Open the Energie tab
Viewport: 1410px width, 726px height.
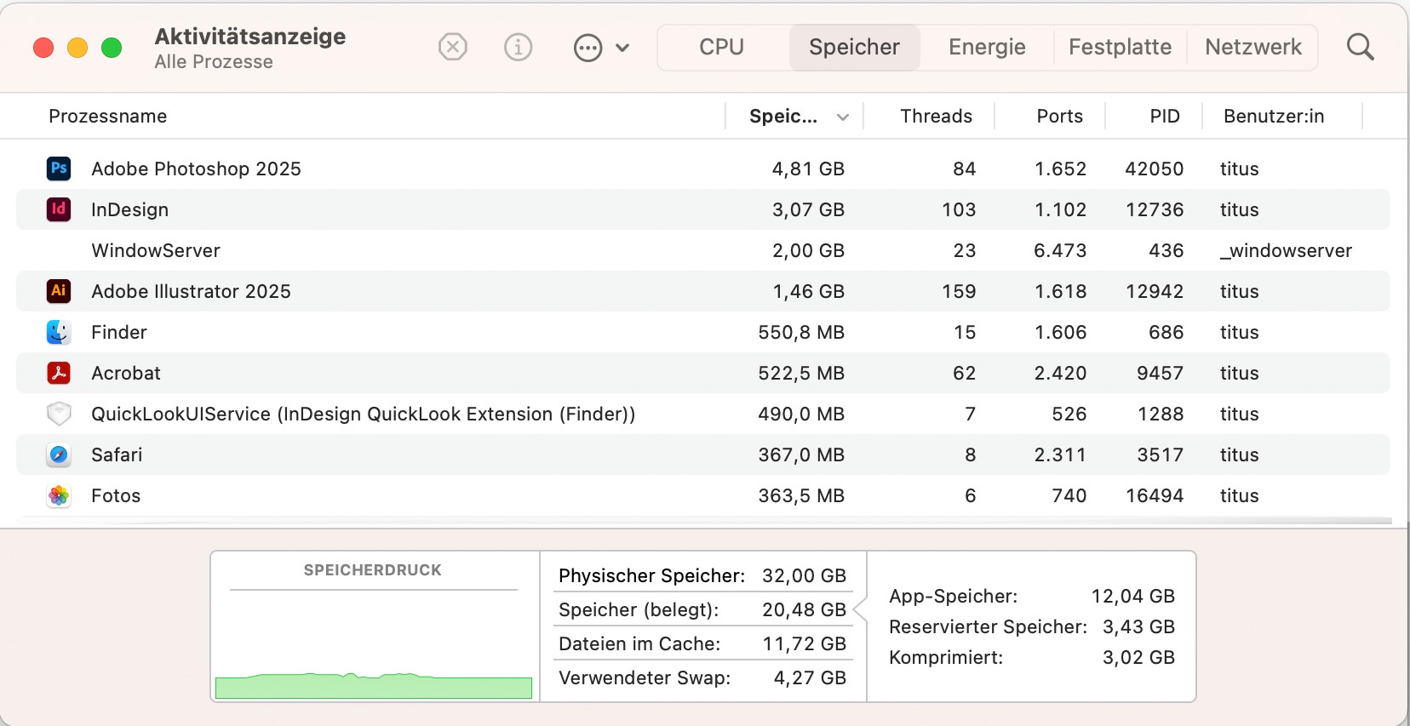click(x=987, y=47)
